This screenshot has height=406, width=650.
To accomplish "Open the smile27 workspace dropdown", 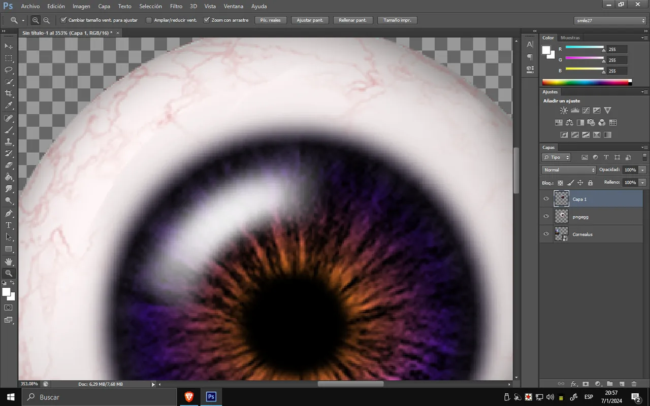I will [610, 20].
